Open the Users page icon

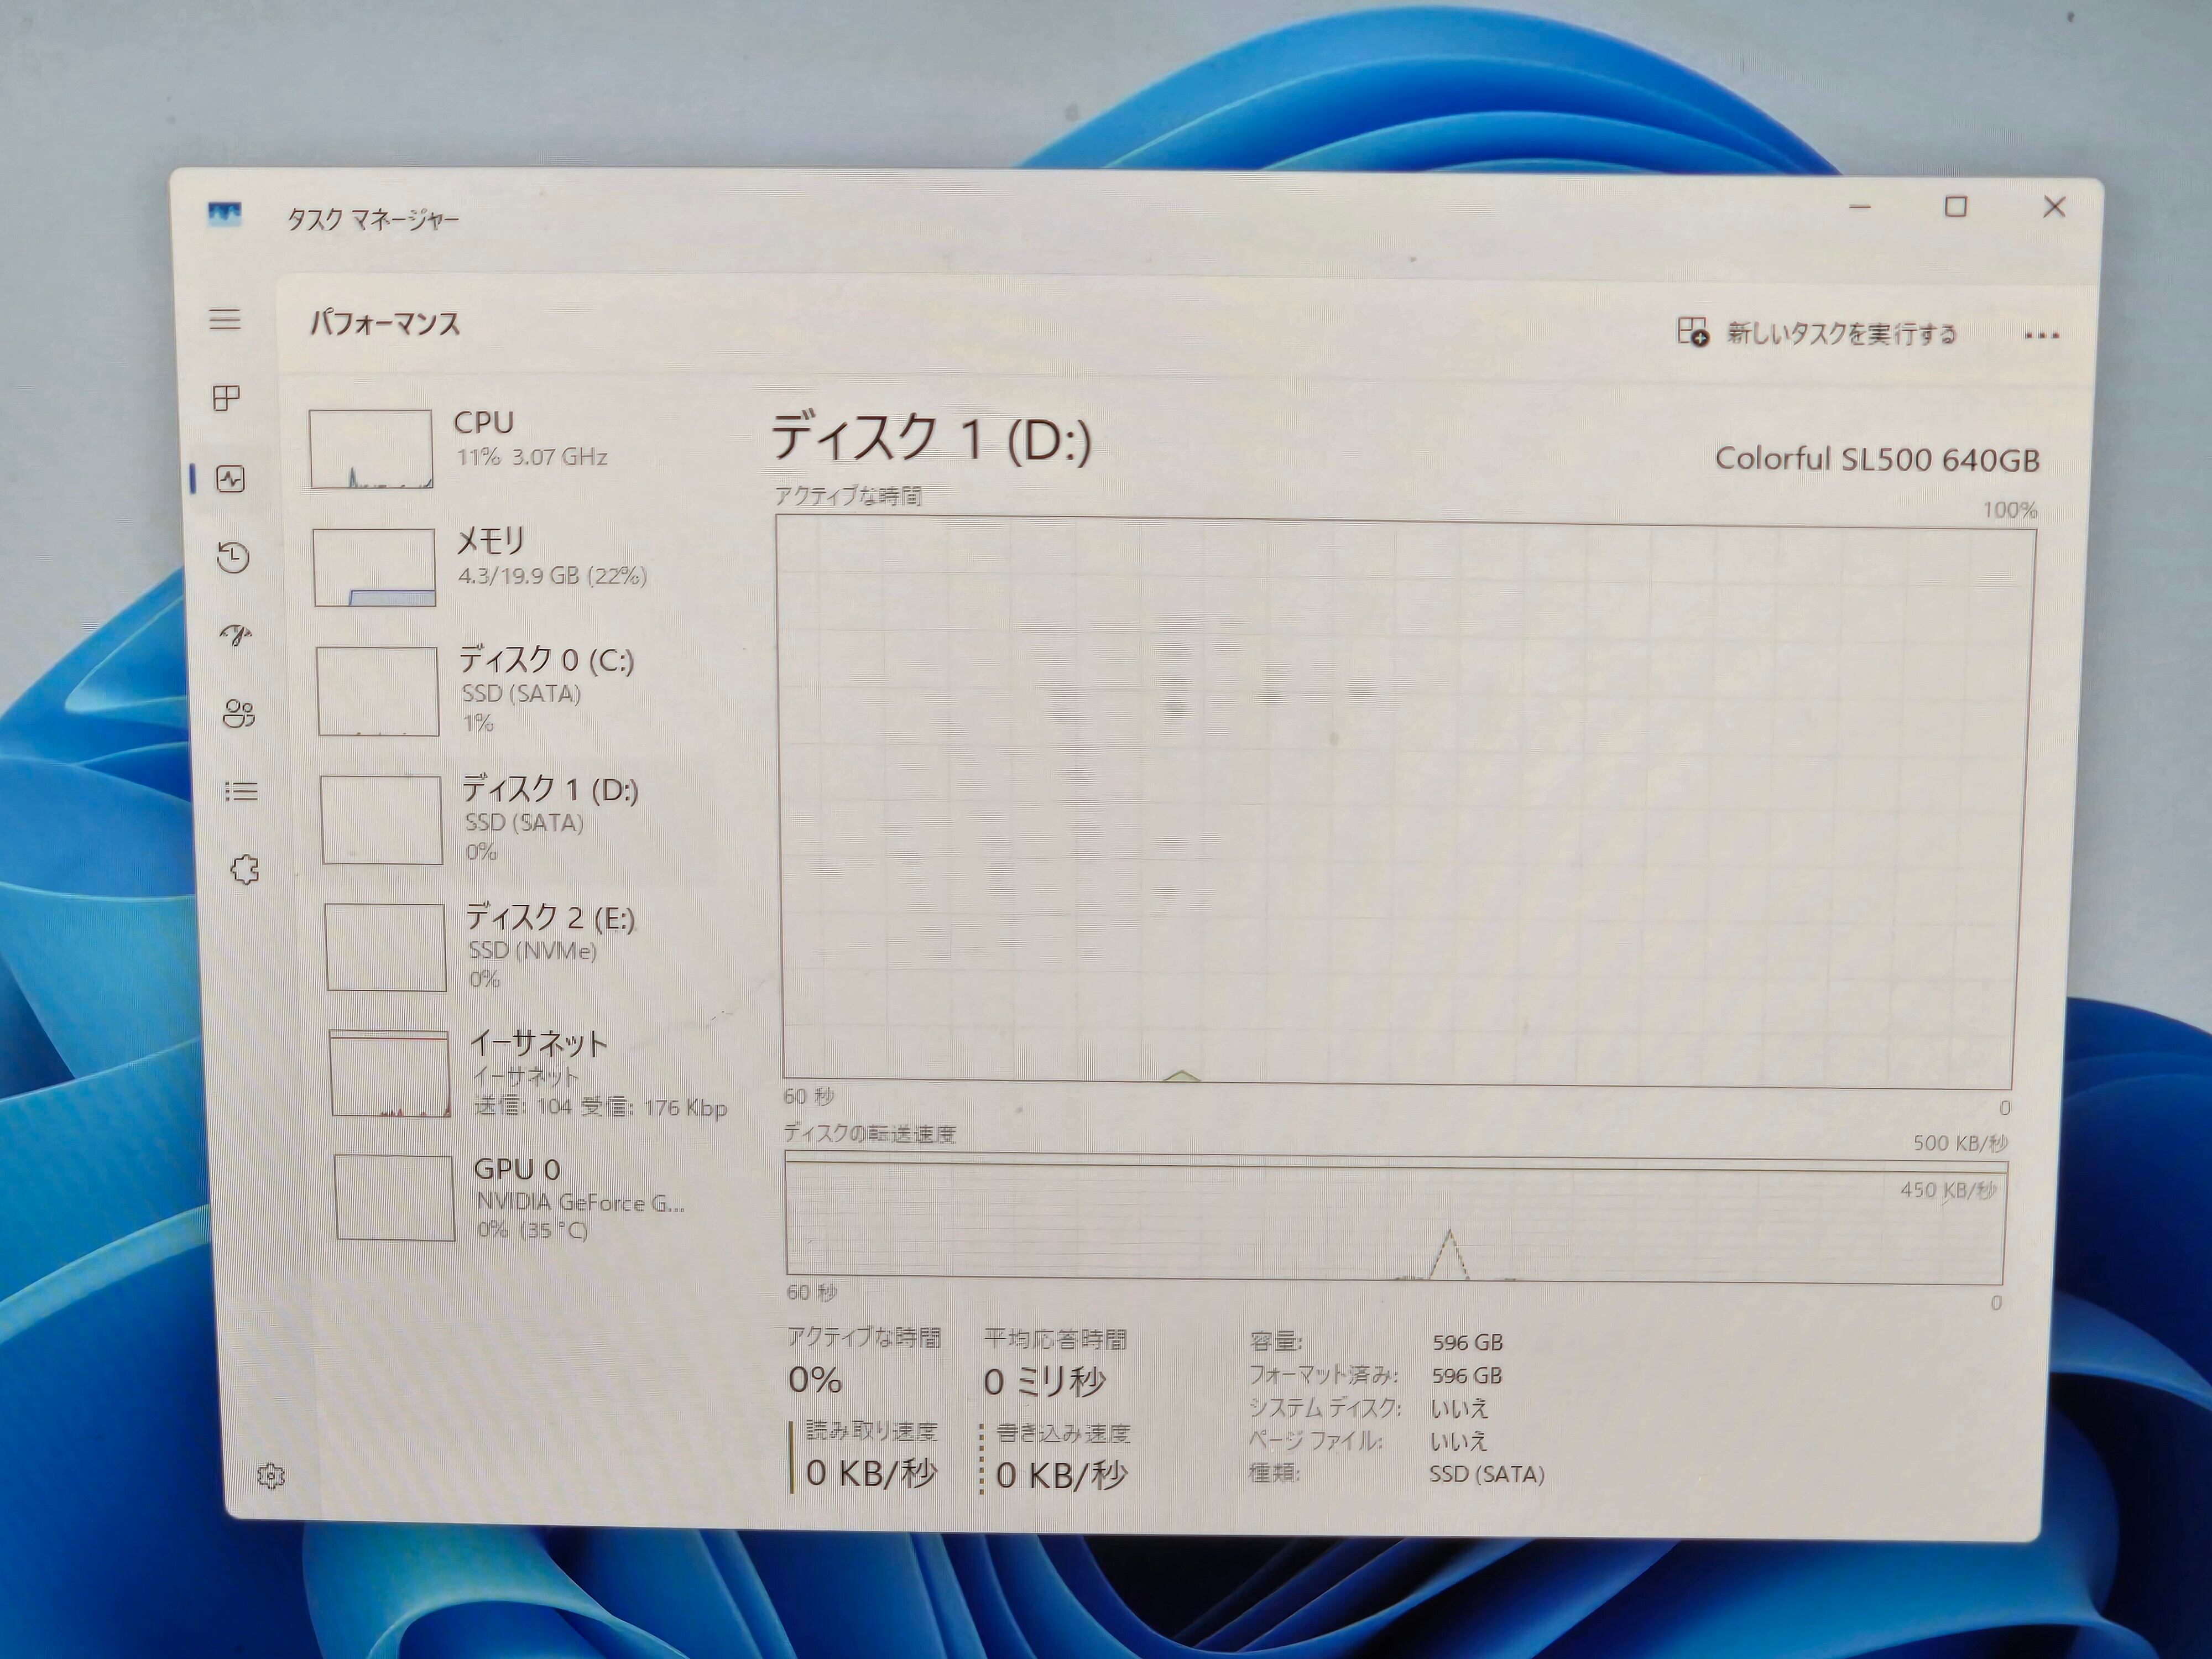coord(239,714)
